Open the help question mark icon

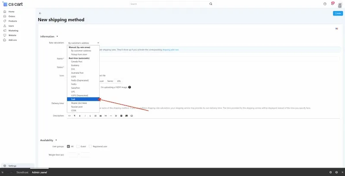coord(325,4)
